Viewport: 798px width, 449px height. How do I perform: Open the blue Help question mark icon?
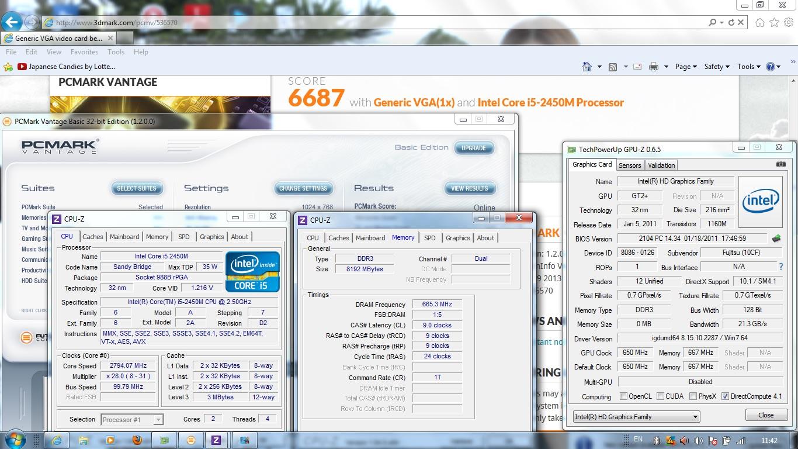(x=771, y=67)
